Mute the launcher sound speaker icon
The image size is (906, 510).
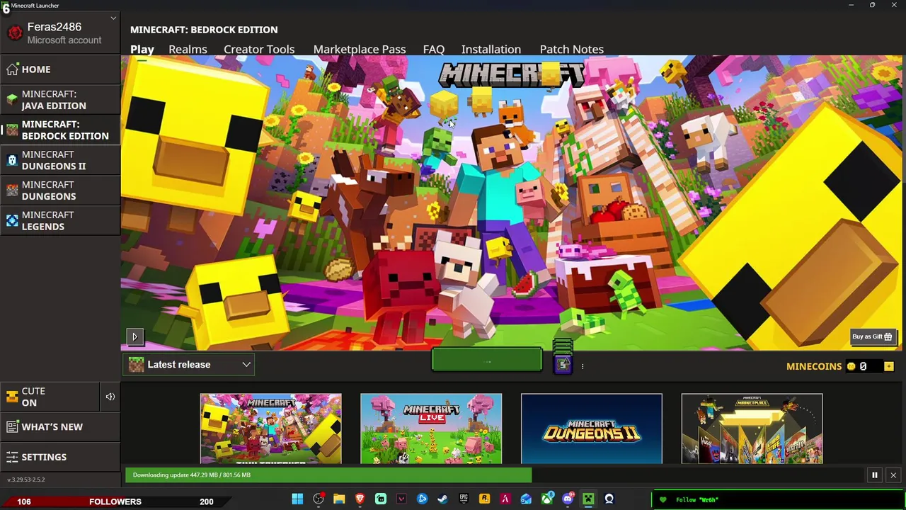pyautogui.click(x=110, y=397)
